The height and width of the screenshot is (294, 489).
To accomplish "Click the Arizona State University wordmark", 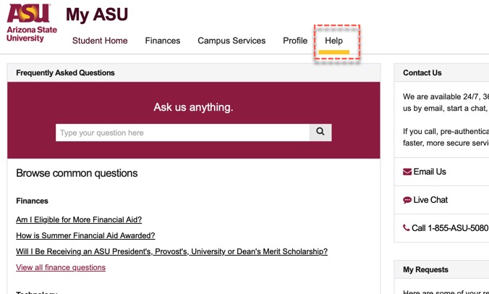I will tap(32, 34).
